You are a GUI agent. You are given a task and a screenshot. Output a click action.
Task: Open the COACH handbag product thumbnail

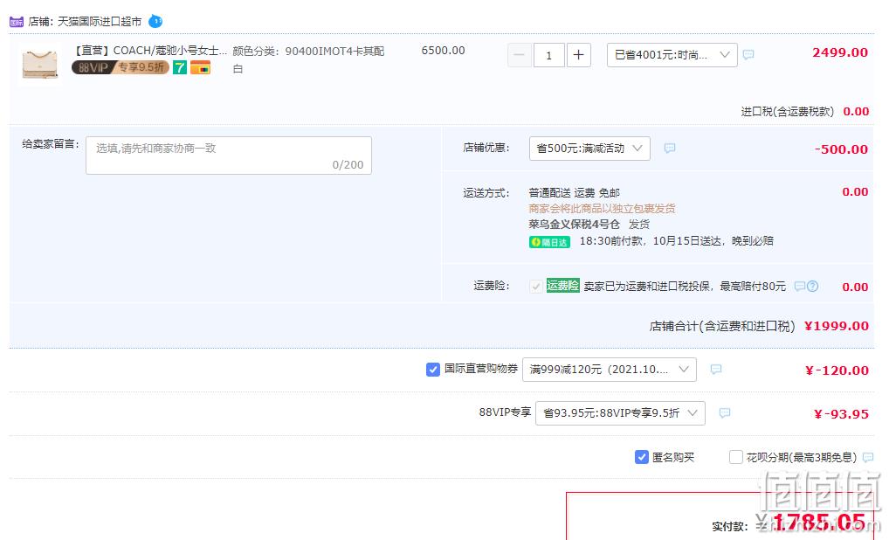coord(39,64)
